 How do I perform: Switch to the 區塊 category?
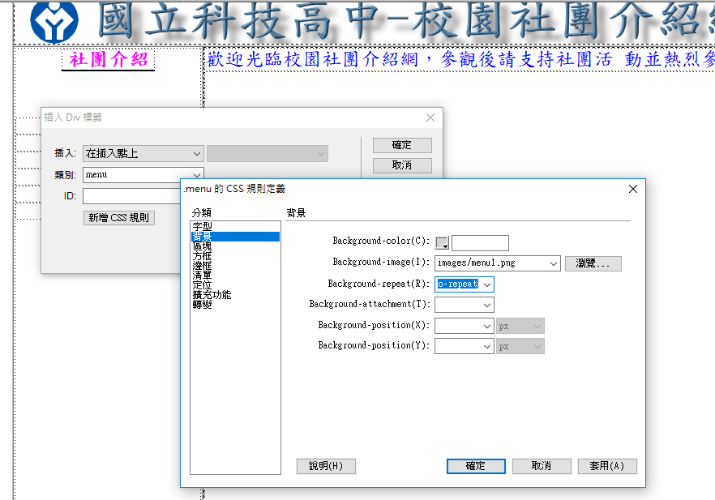tap(202, 246)
